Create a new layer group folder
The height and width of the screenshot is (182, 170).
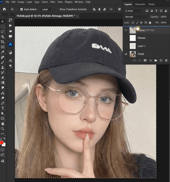tap(156, 61)
